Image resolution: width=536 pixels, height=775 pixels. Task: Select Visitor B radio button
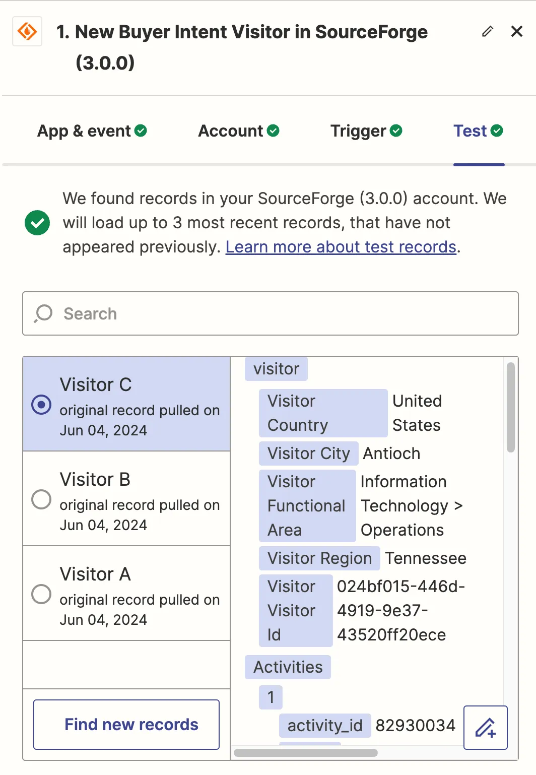tap(41, 499)
